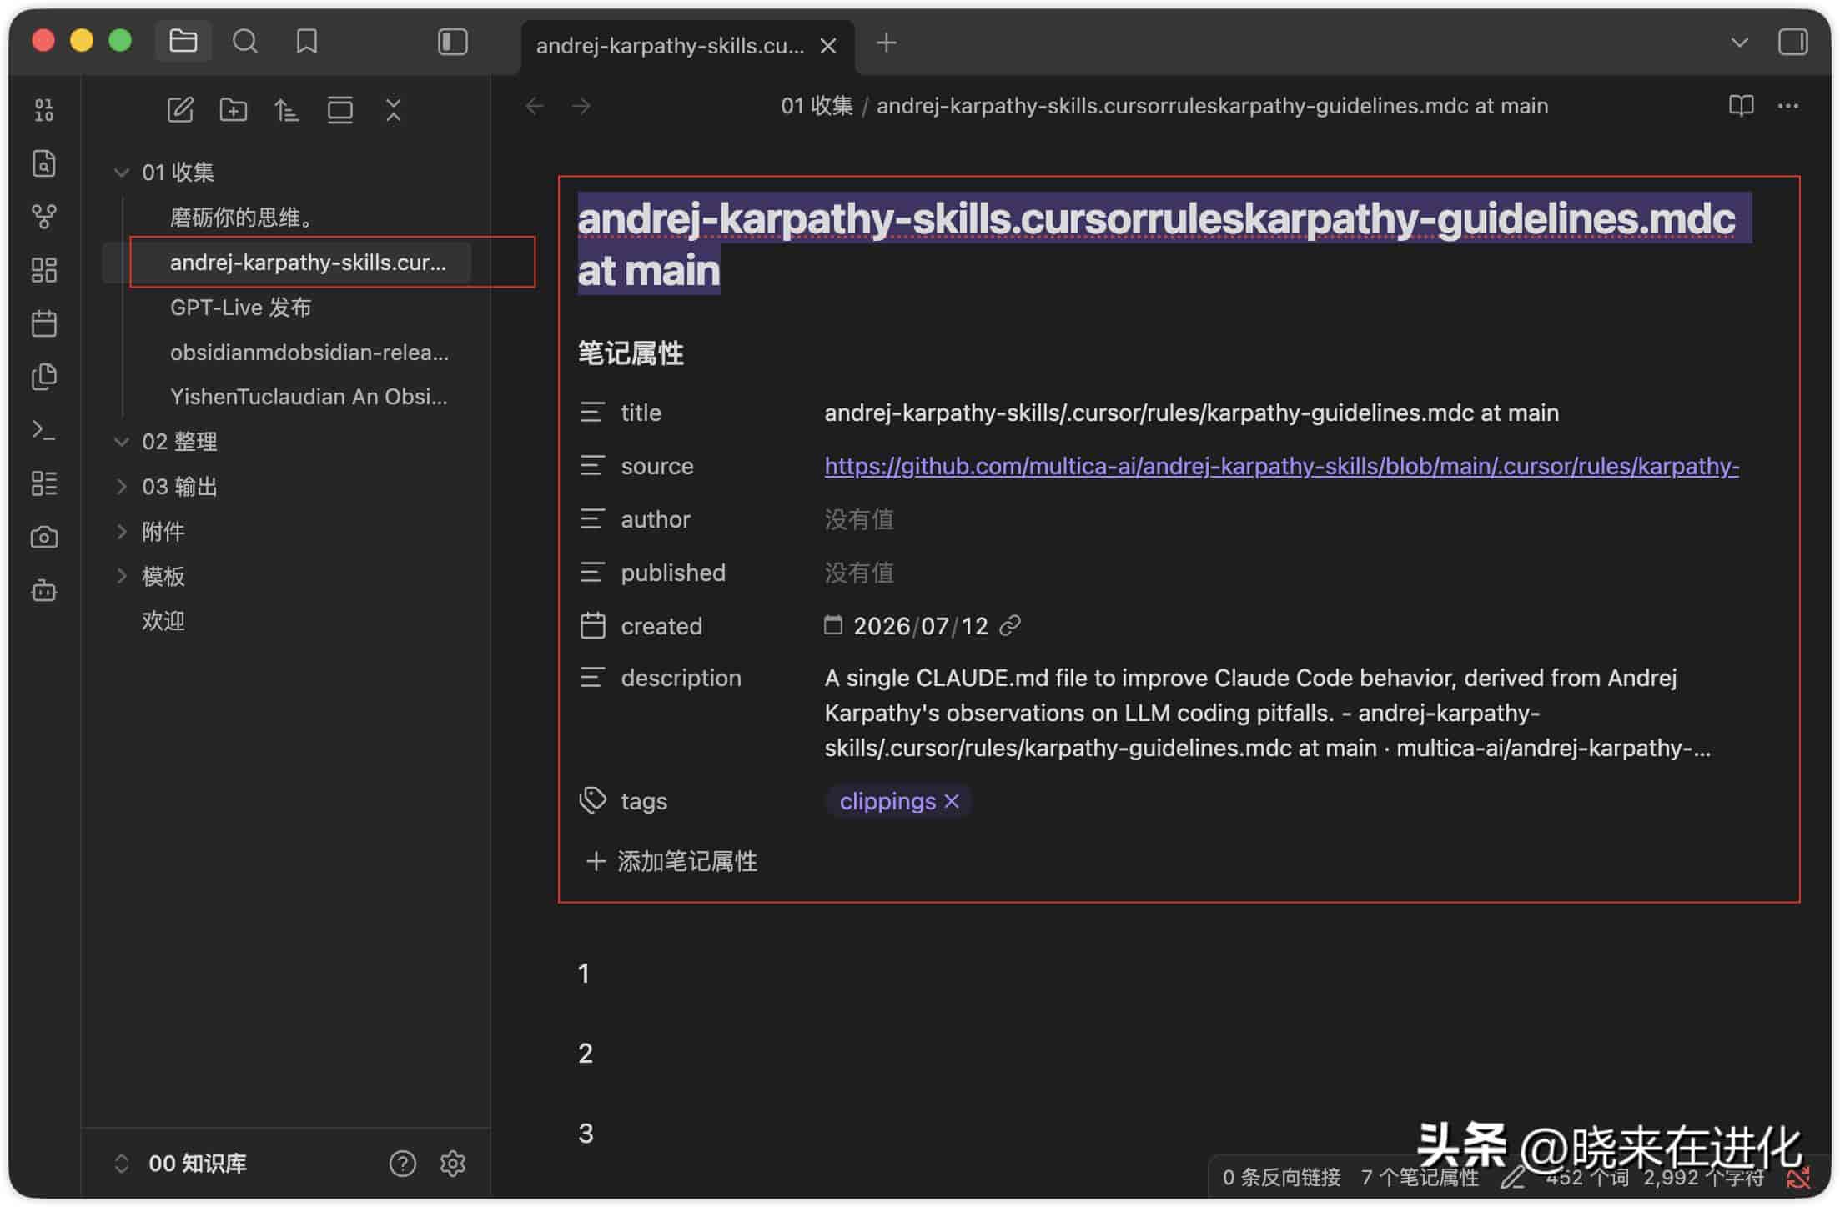Create a new note icon
The image size is (1840, 1207).
[x=180, y=110]
